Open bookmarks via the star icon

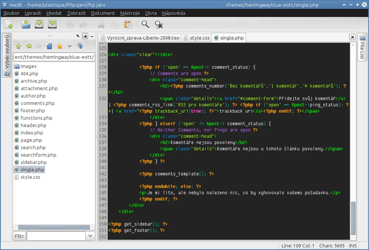click(59, 46)
